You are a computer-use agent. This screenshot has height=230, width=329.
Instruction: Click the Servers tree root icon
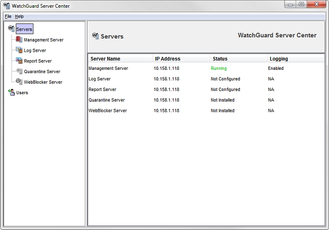click(11, 29)
